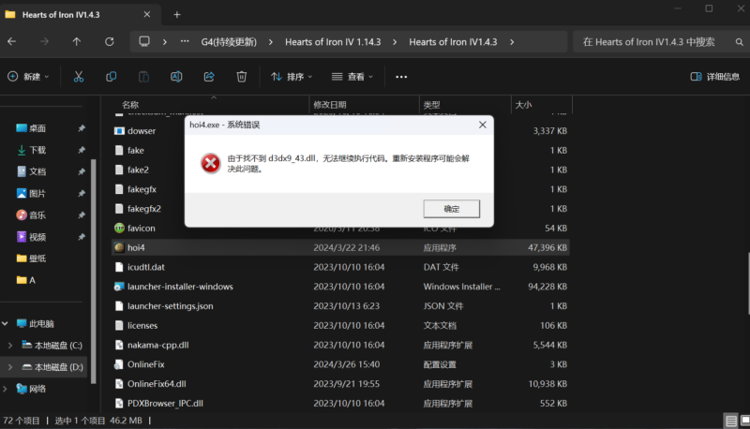
Task: Open the G4(持续更新) breadcrumb folder
Action: pos(229,42)
